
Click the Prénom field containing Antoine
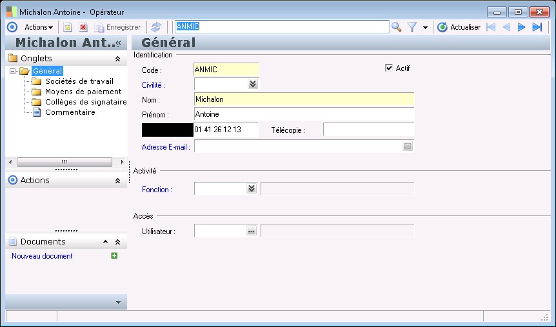[x=304, y=114]
